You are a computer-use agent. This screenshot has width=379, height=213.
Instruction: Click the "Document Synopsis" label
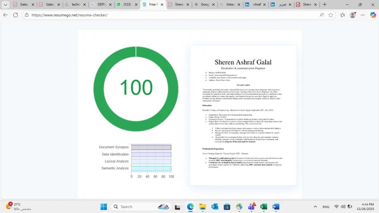(x=114, y=147)
